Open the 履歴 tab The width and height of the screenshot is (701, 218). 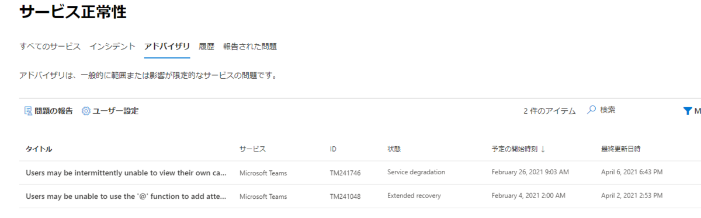[x=206, y=47]
